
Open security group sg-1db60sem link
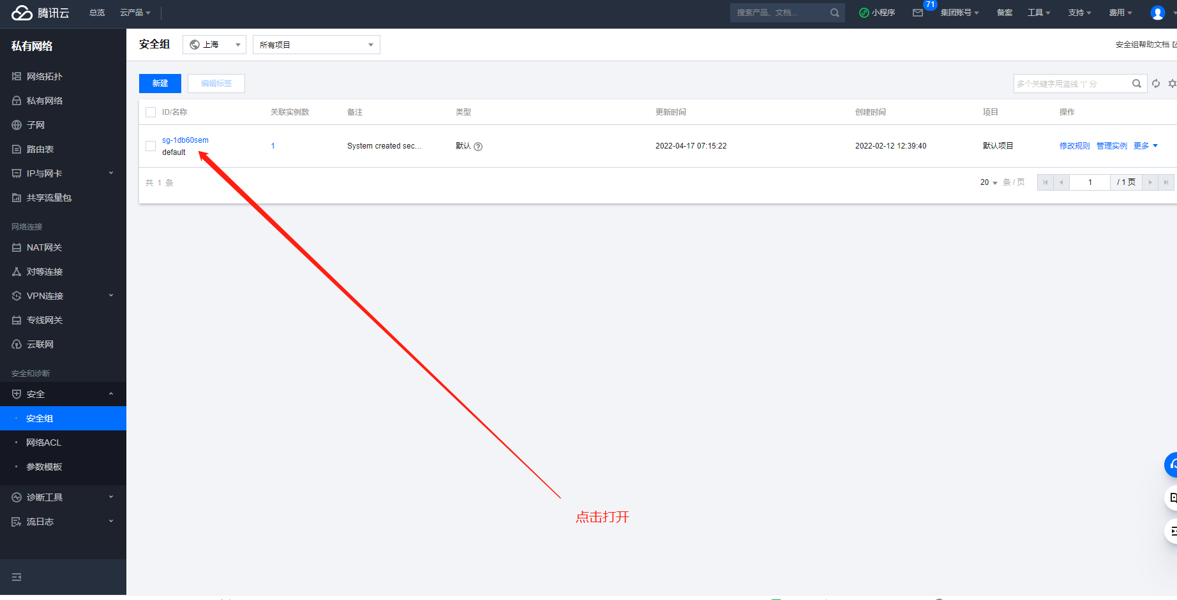185,140
